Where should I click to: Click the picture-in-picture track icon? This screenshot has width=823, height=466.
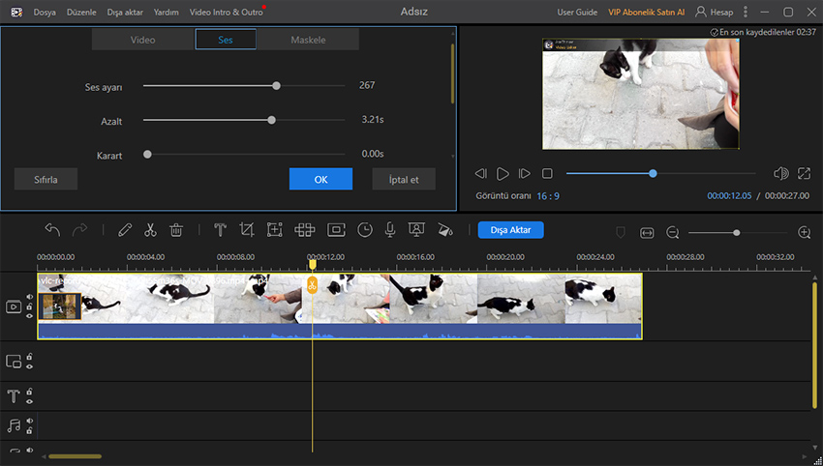tap(14, 362)
